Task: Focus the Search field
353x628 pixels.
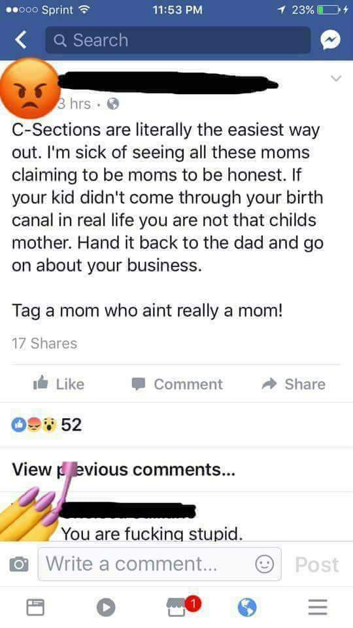Action: click(x=178, y=40)
